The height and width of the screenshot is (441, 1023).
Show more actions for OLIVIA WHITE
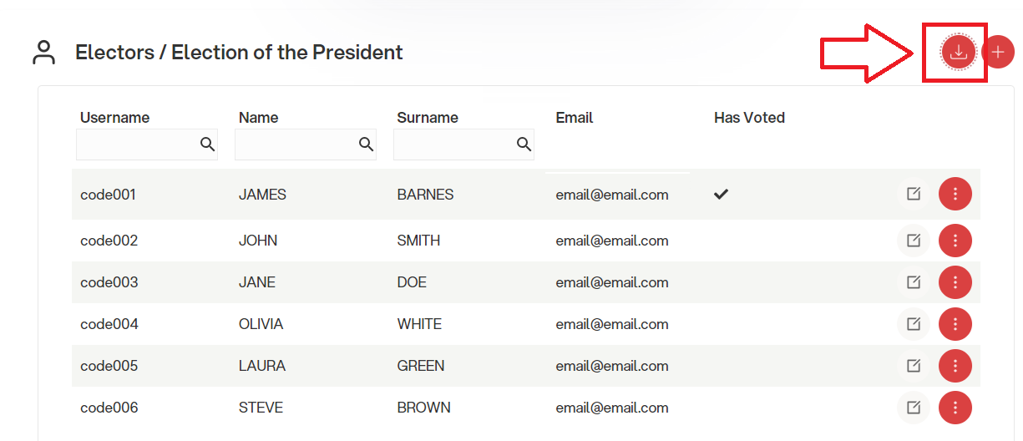(955, 324)
